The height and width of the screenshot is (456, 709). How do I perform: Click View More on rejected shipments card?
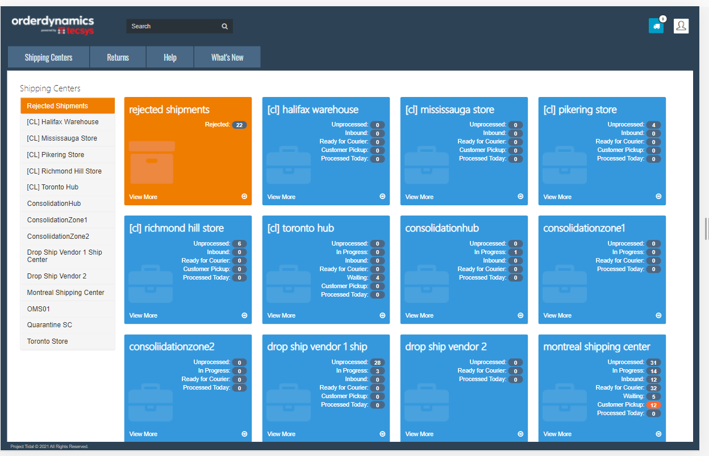(x=143, y=197)
